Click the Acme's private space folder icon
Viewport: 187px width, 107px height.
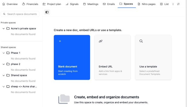point(8,28)
